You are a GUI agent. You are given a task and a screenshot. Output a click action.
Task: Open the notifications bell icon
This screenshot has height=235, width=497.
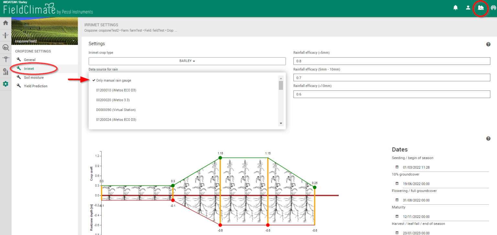coord(456,7)
